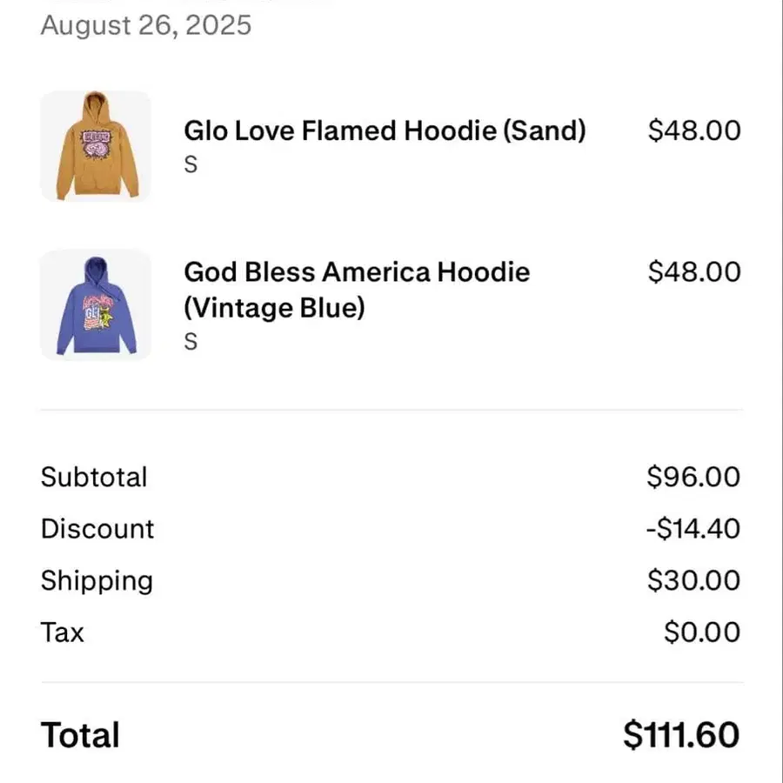This screenshot has height=783, width=783.
Task: Click the God Bless America Hoodie $48.00 price
Action: (693, 271)
